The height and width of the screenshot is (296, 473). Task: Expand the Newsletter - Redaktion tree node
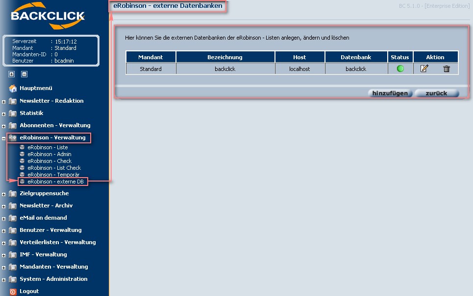[x=3, y=102]
